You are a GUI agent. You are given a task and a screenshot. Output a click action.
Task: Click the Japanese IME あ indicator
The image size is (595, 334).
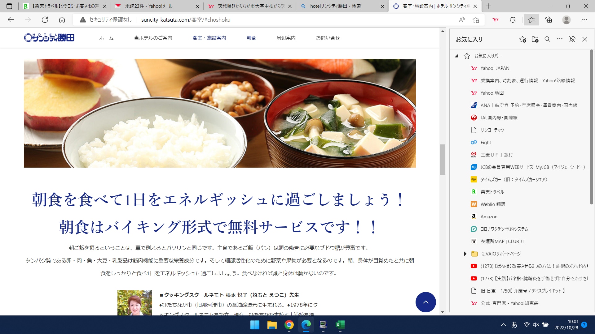(514, 325)
